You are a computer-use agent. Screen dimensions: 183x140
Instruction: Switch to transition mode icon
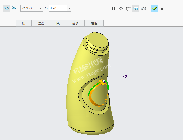(14, 8)
